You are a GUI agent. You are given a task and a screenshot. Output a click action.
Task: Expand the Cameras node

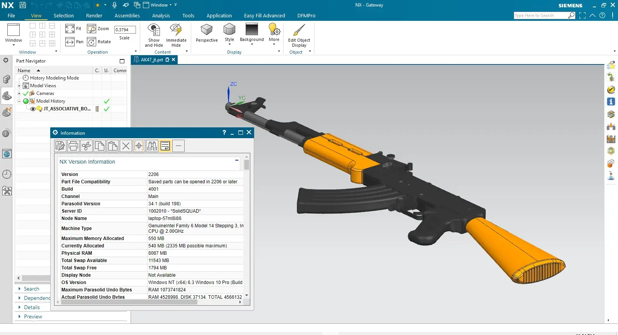click(19, 93)
